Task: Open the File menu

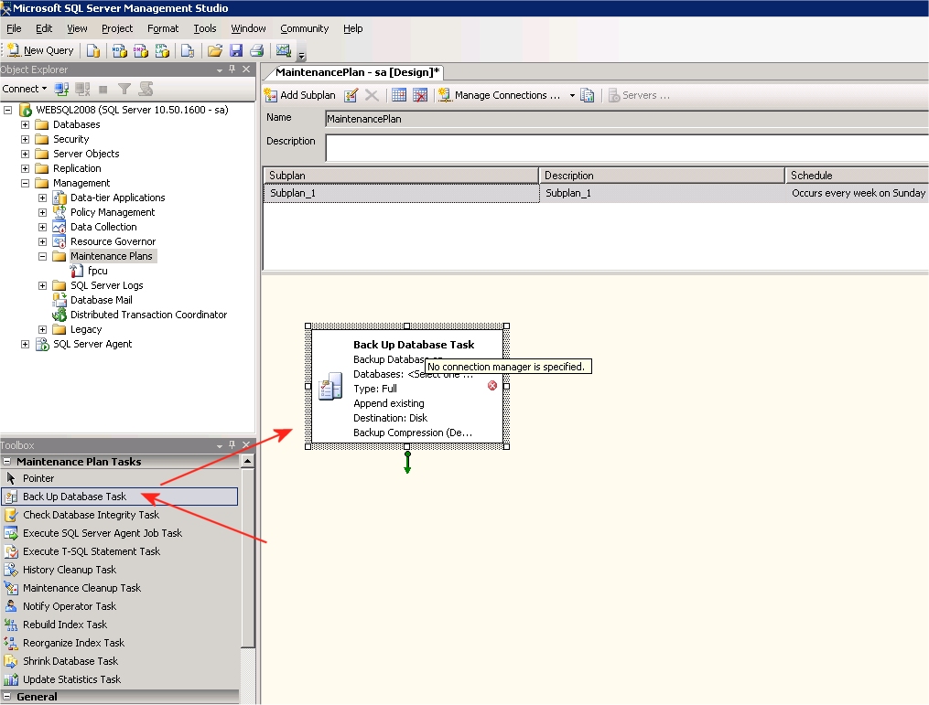Action: tap(14, 28)
